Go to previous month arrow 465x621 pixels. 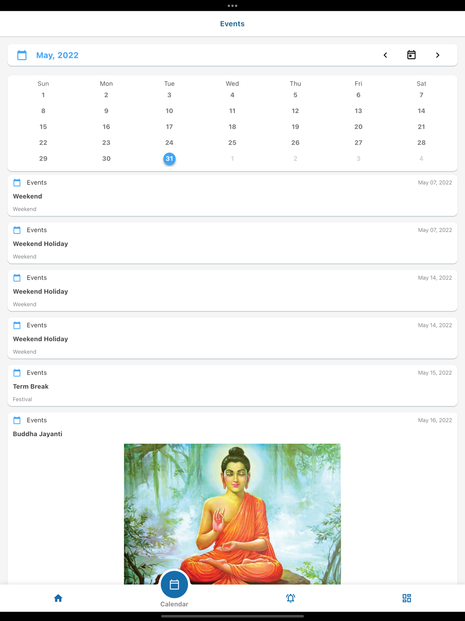[385, 55]
